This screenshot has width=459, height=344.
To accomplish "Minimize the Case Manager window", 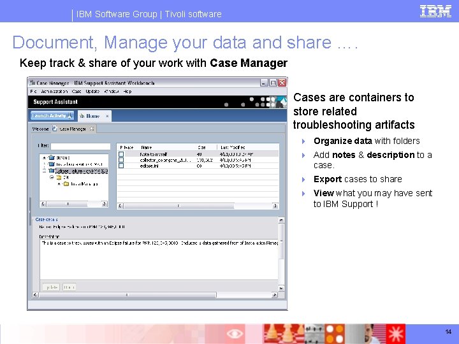I will point(264,83).
